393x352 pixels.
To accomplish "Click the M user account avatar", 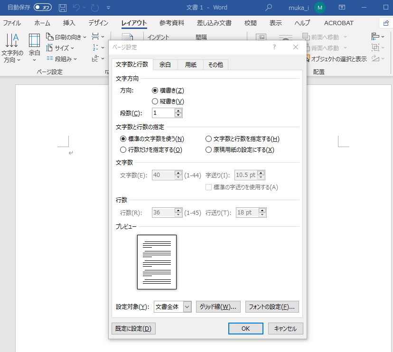I will pyautogui.click(x=319, y=8).
